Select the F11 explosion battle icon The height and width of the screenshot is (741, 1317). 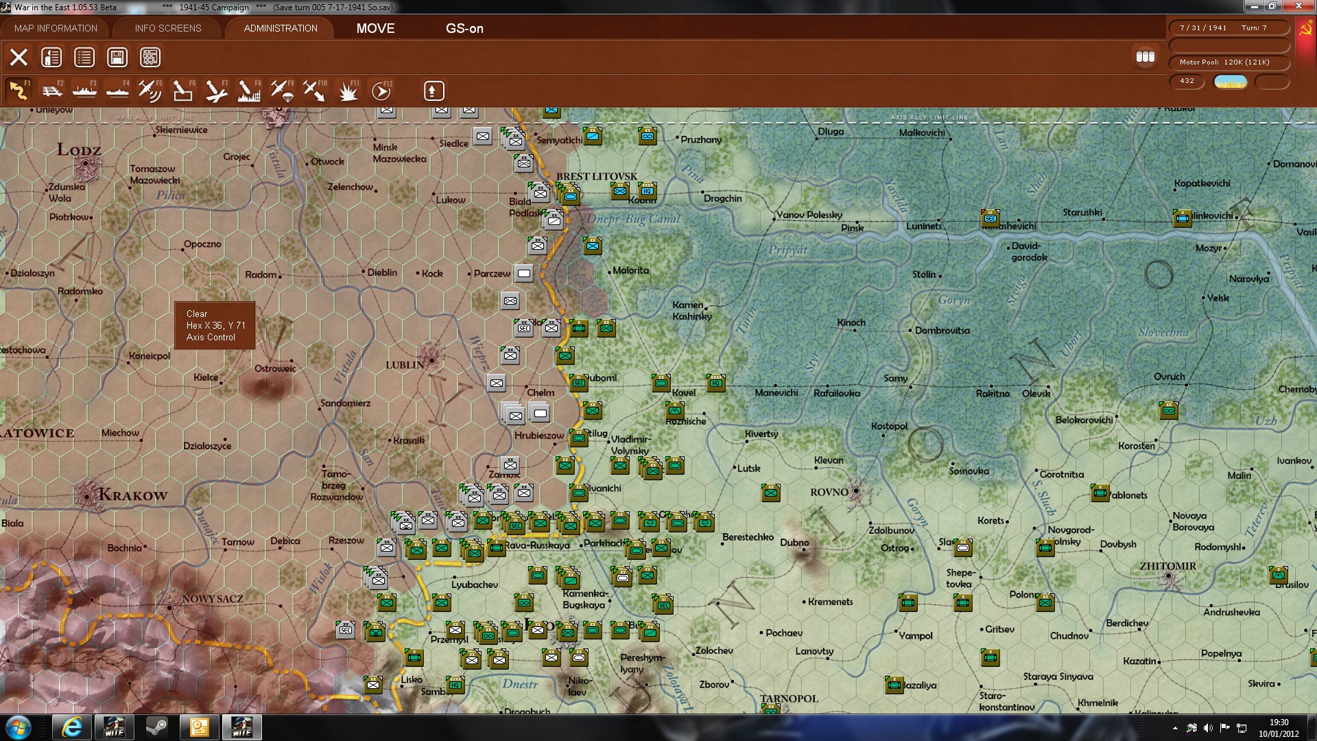(x=348, y=91)
